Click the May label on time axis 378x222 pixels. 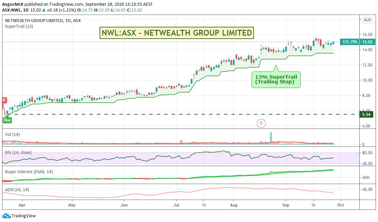(72, 205)
